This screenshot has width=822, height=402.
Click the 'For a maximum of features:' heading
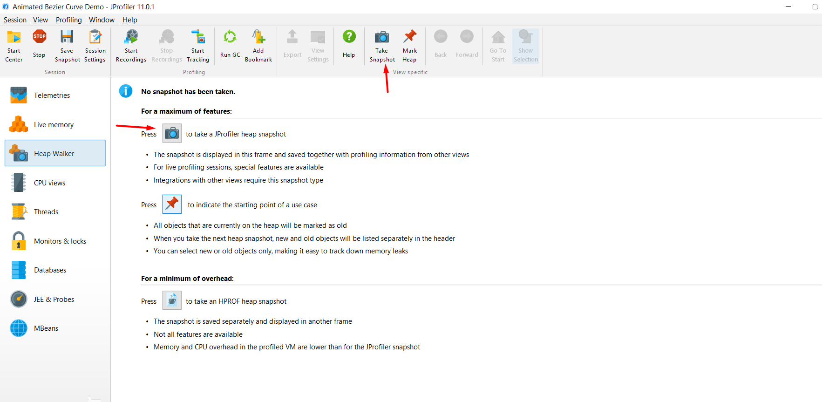click(x=186, y=111)
